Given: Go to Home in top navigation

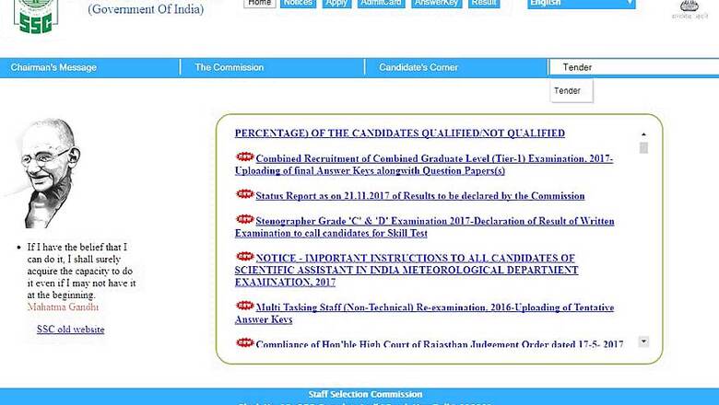Looking at the screenshot, I should [x=260, y=4].
